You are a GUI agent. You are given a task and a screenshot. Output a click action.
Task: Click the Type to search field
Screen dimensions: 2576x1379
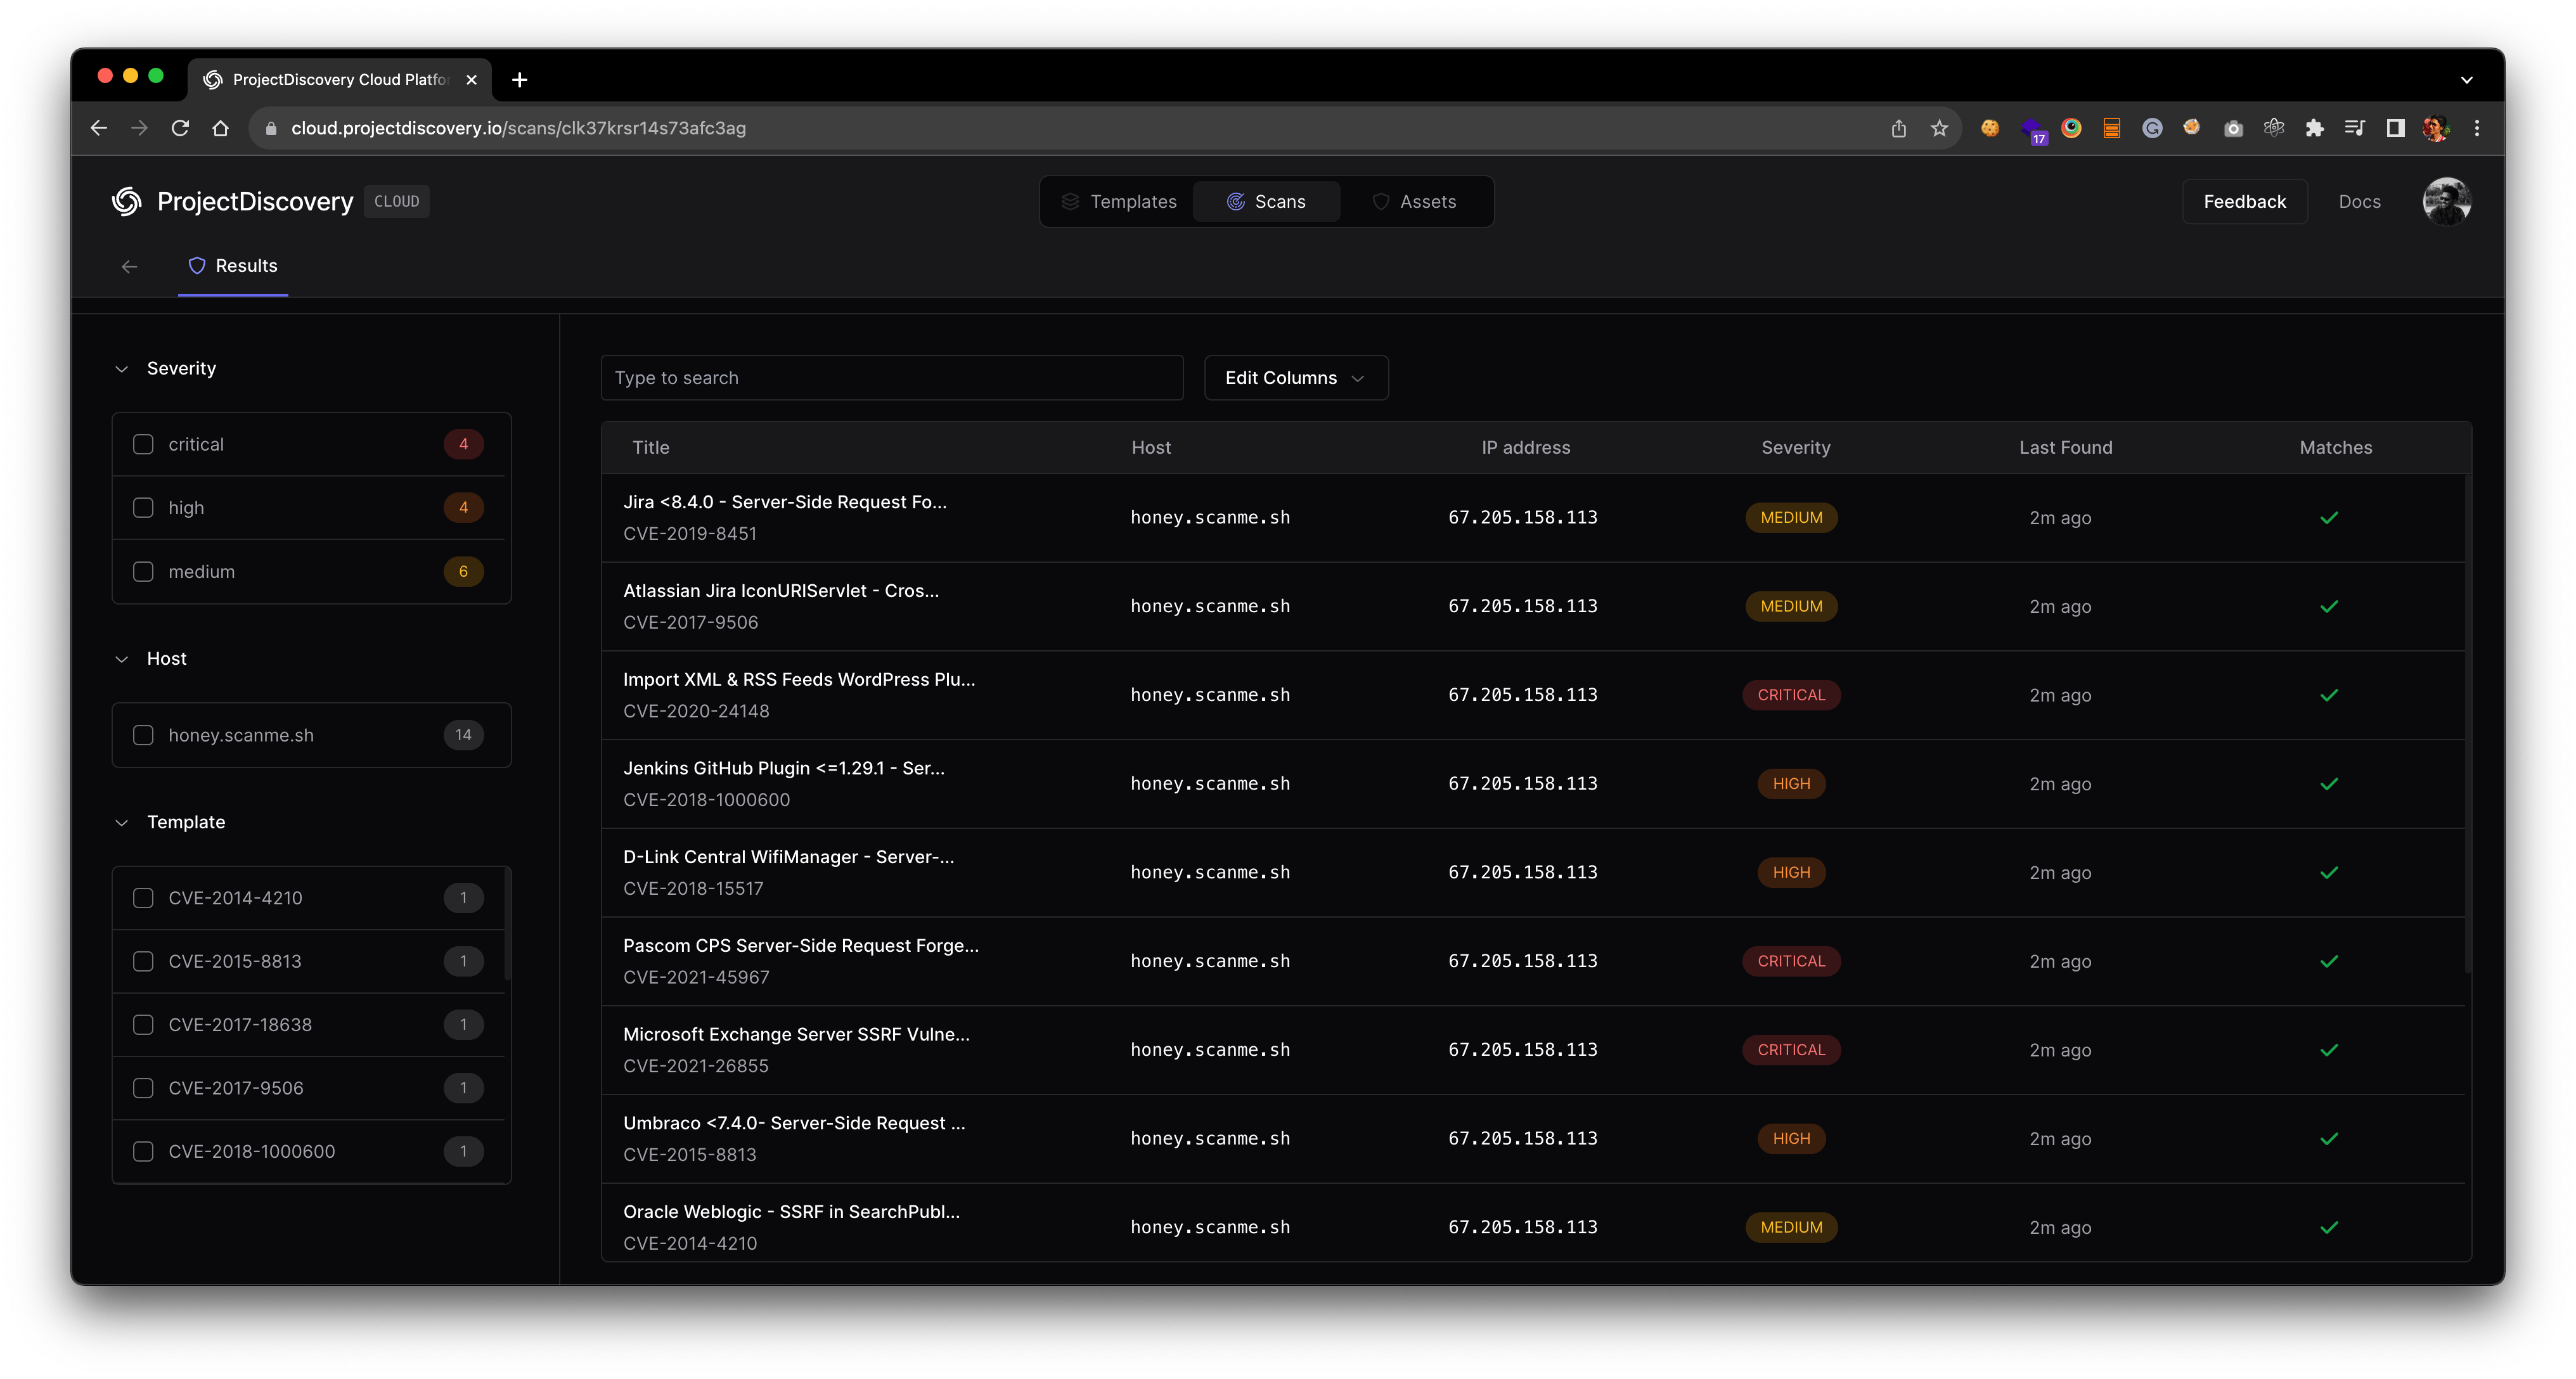pos(891,378)
